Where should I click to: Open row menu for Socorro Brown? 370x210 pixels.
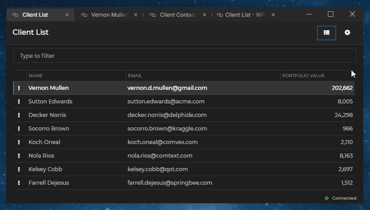(19, 129)
